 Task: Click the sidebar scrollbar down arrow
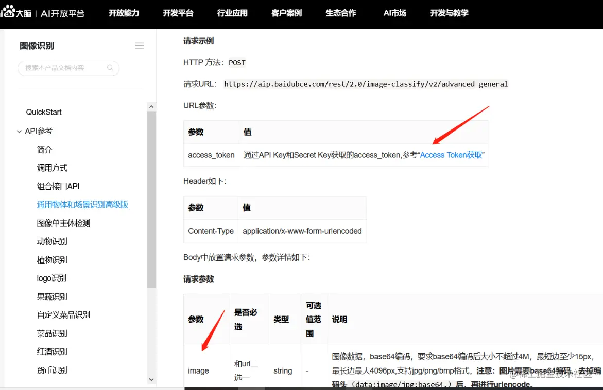(151, 379)
